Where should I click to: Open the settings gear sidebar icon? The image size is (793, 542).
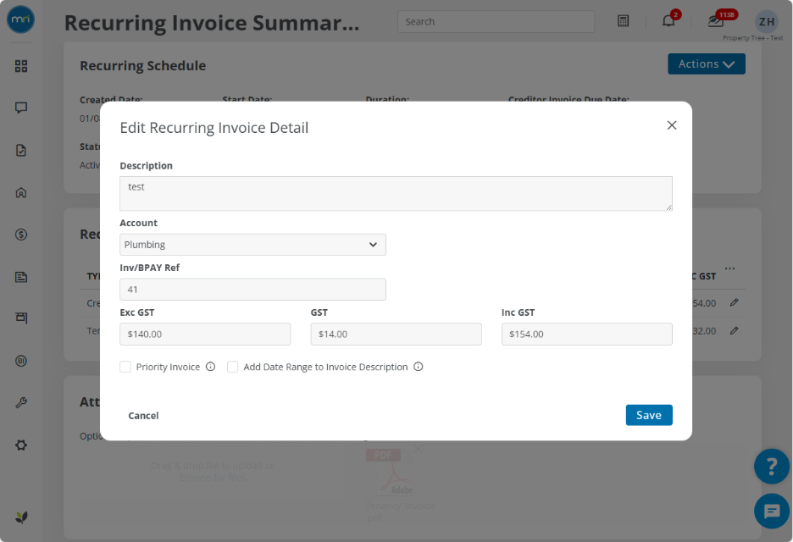tap(20, 445)
